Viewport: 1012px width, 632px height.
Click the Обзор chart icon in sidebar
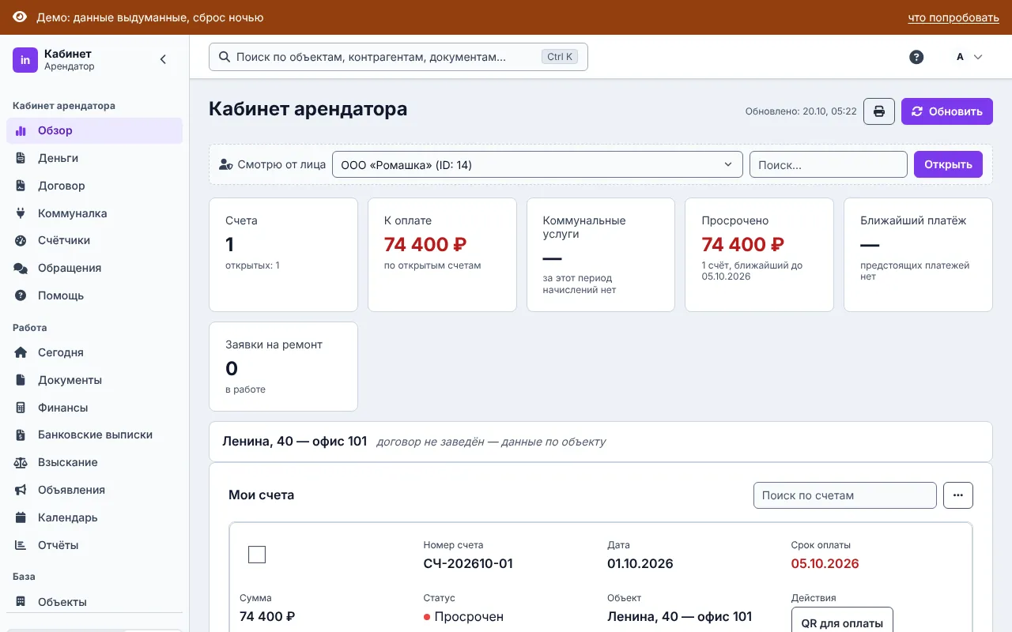(x=21, y=131)
